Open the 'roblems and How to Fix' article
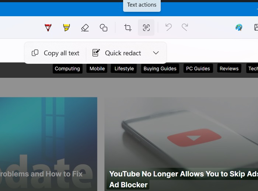The width and height of the screenshot is (258, 191). click(41, 174)
